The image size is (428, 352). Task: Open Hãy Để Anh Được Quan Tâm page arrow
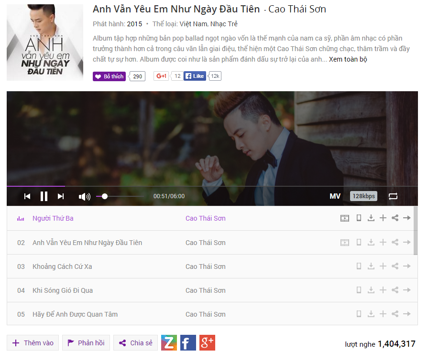tap(406, 314)
